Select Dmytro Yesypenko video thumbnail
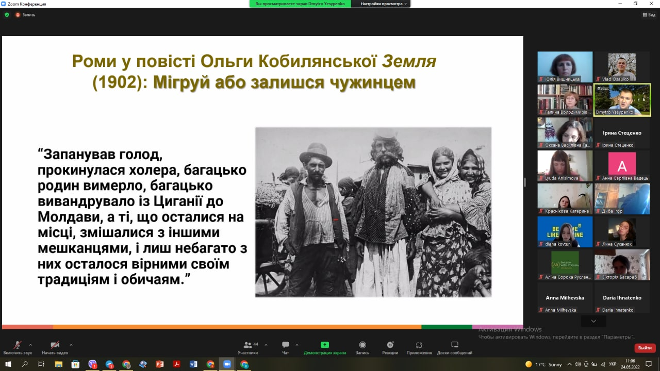The image size is (660, 371). tap(622, 99)
